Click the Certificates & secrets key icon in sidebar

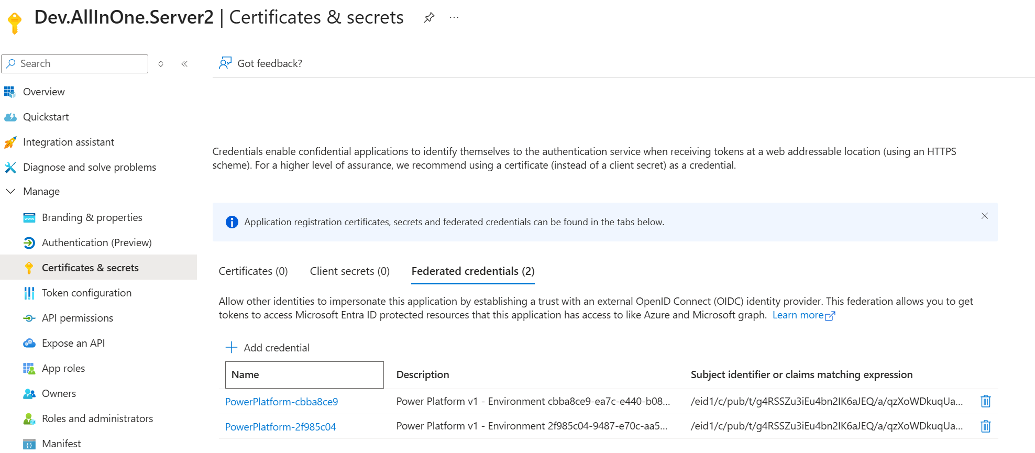[29, 268]
